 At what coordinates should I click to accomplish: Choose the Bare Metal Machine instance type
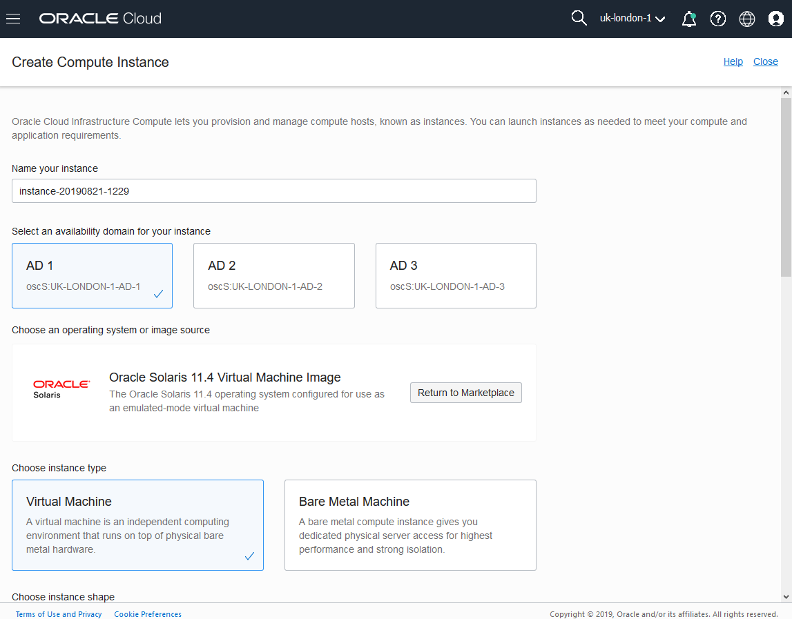[x=410, y=525]
